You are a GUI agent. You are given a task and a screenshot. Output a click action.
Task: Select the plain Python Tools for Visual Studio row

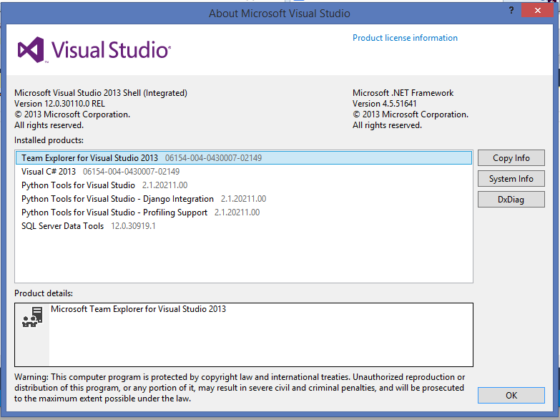[244, 185]
